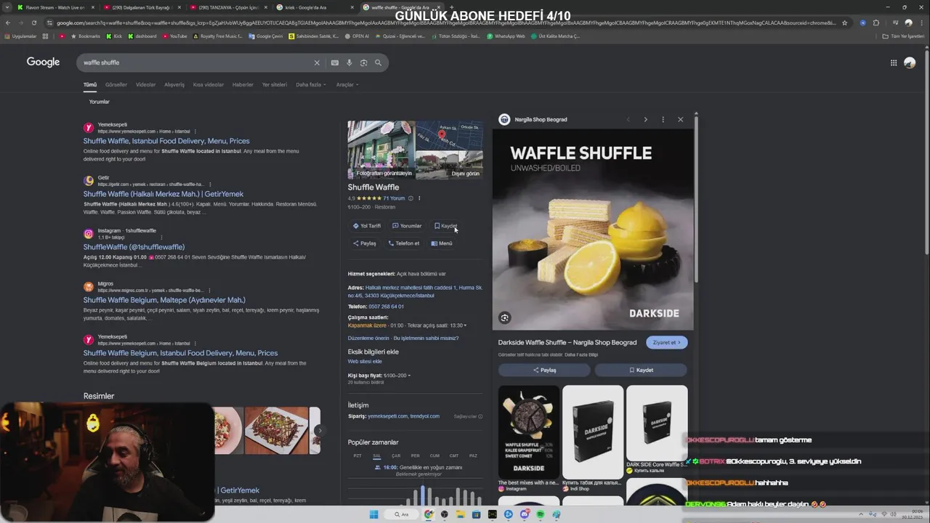This screenshot has width=930, height=523.
Task: Open Shuffle Waffle Belgium, Maltepe link
Action: click(x=164, y=300)
